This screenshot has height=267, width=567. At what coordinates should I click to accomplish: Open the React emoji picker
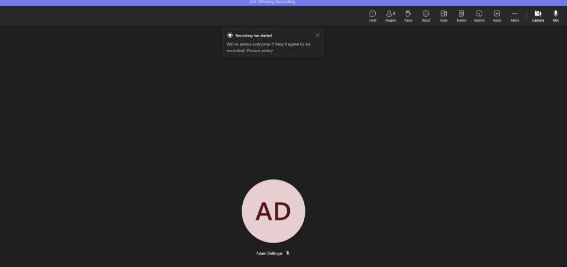tap(426, 16)
